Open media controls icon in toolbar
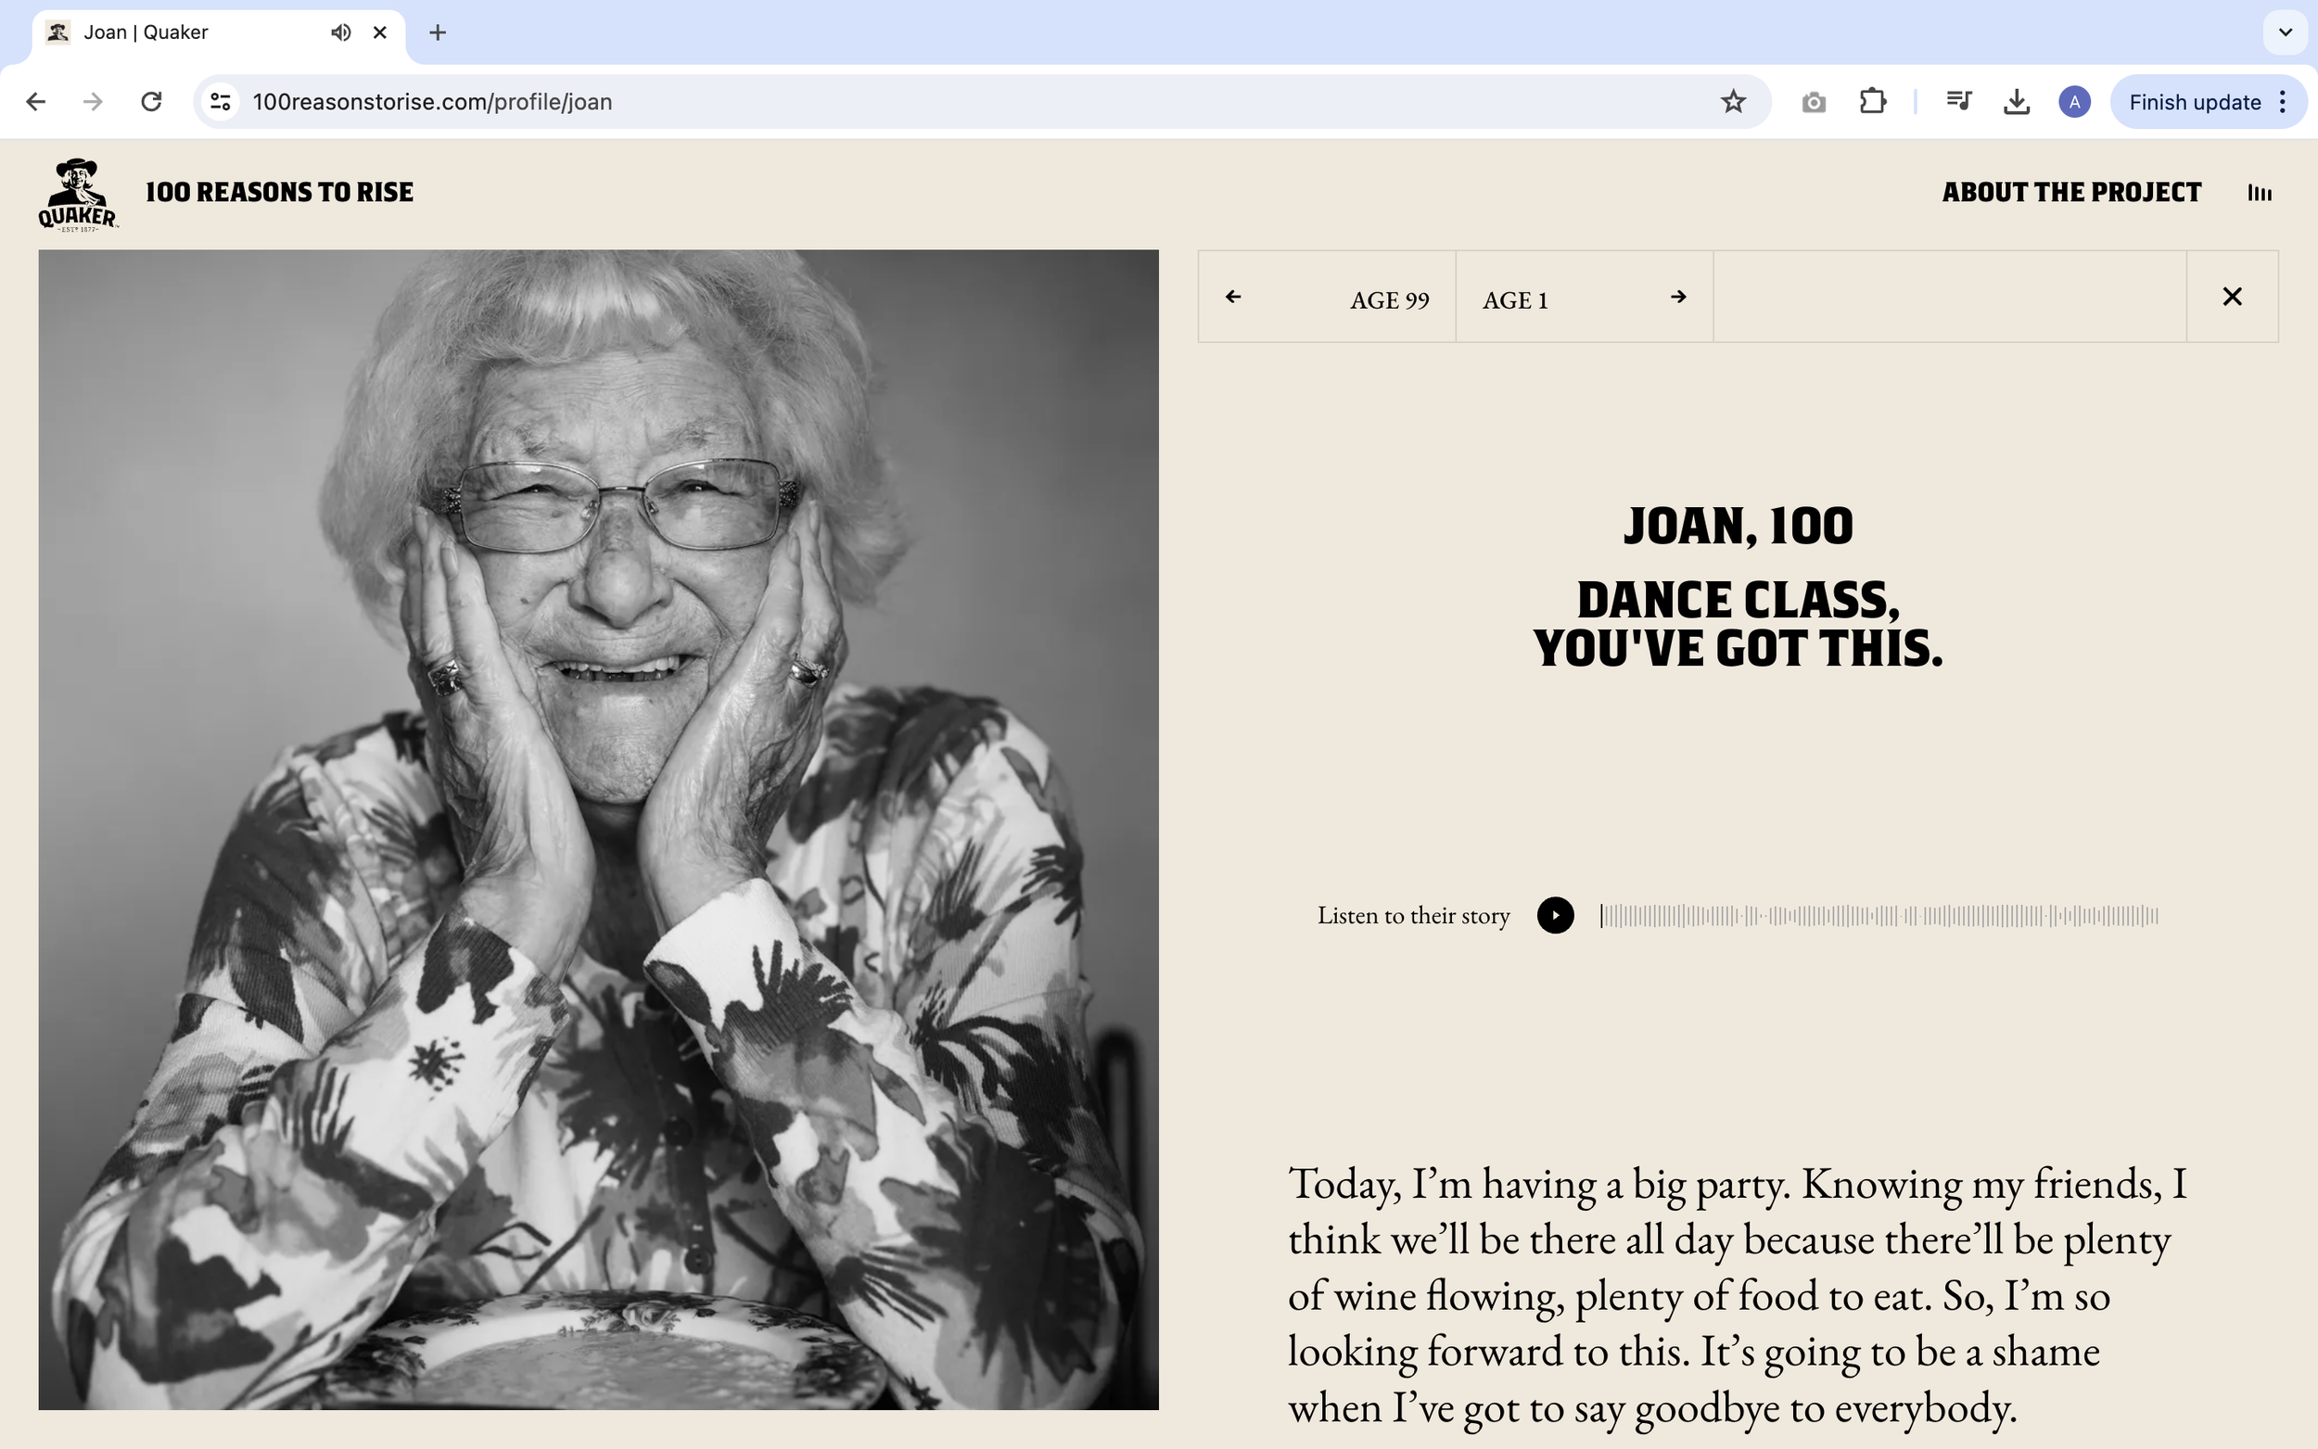2318x1449 pixels. 1957,102
